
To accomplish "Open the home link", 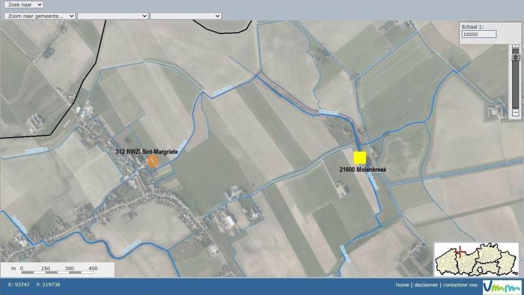I will point(402,285).
